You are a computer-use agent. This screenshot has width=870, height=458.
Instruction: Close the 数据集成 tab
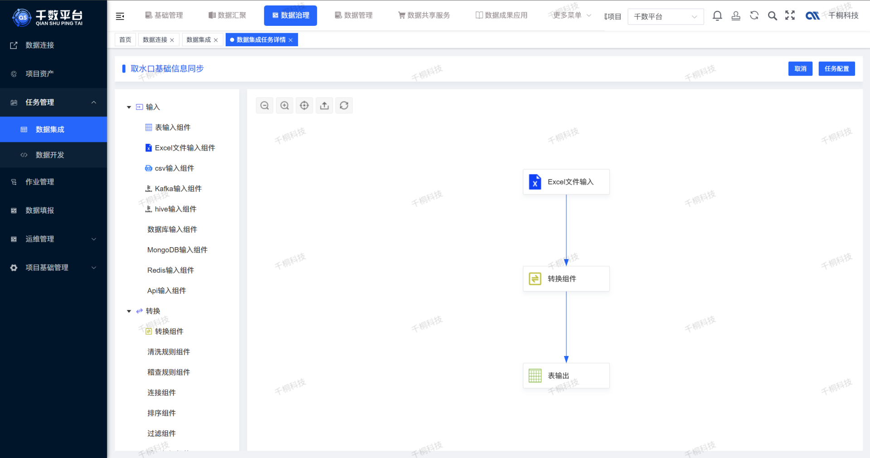point(216,40)
